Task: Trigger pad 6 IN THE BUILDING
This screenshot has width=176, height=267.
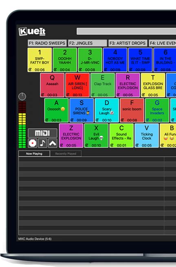Action: pyautogui.click(x=165, y=60)
